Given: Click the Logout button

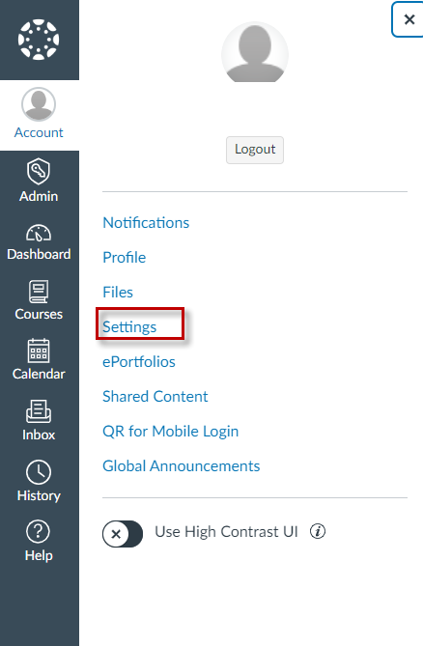Looking at the screenshot, I should pos(255,150).
